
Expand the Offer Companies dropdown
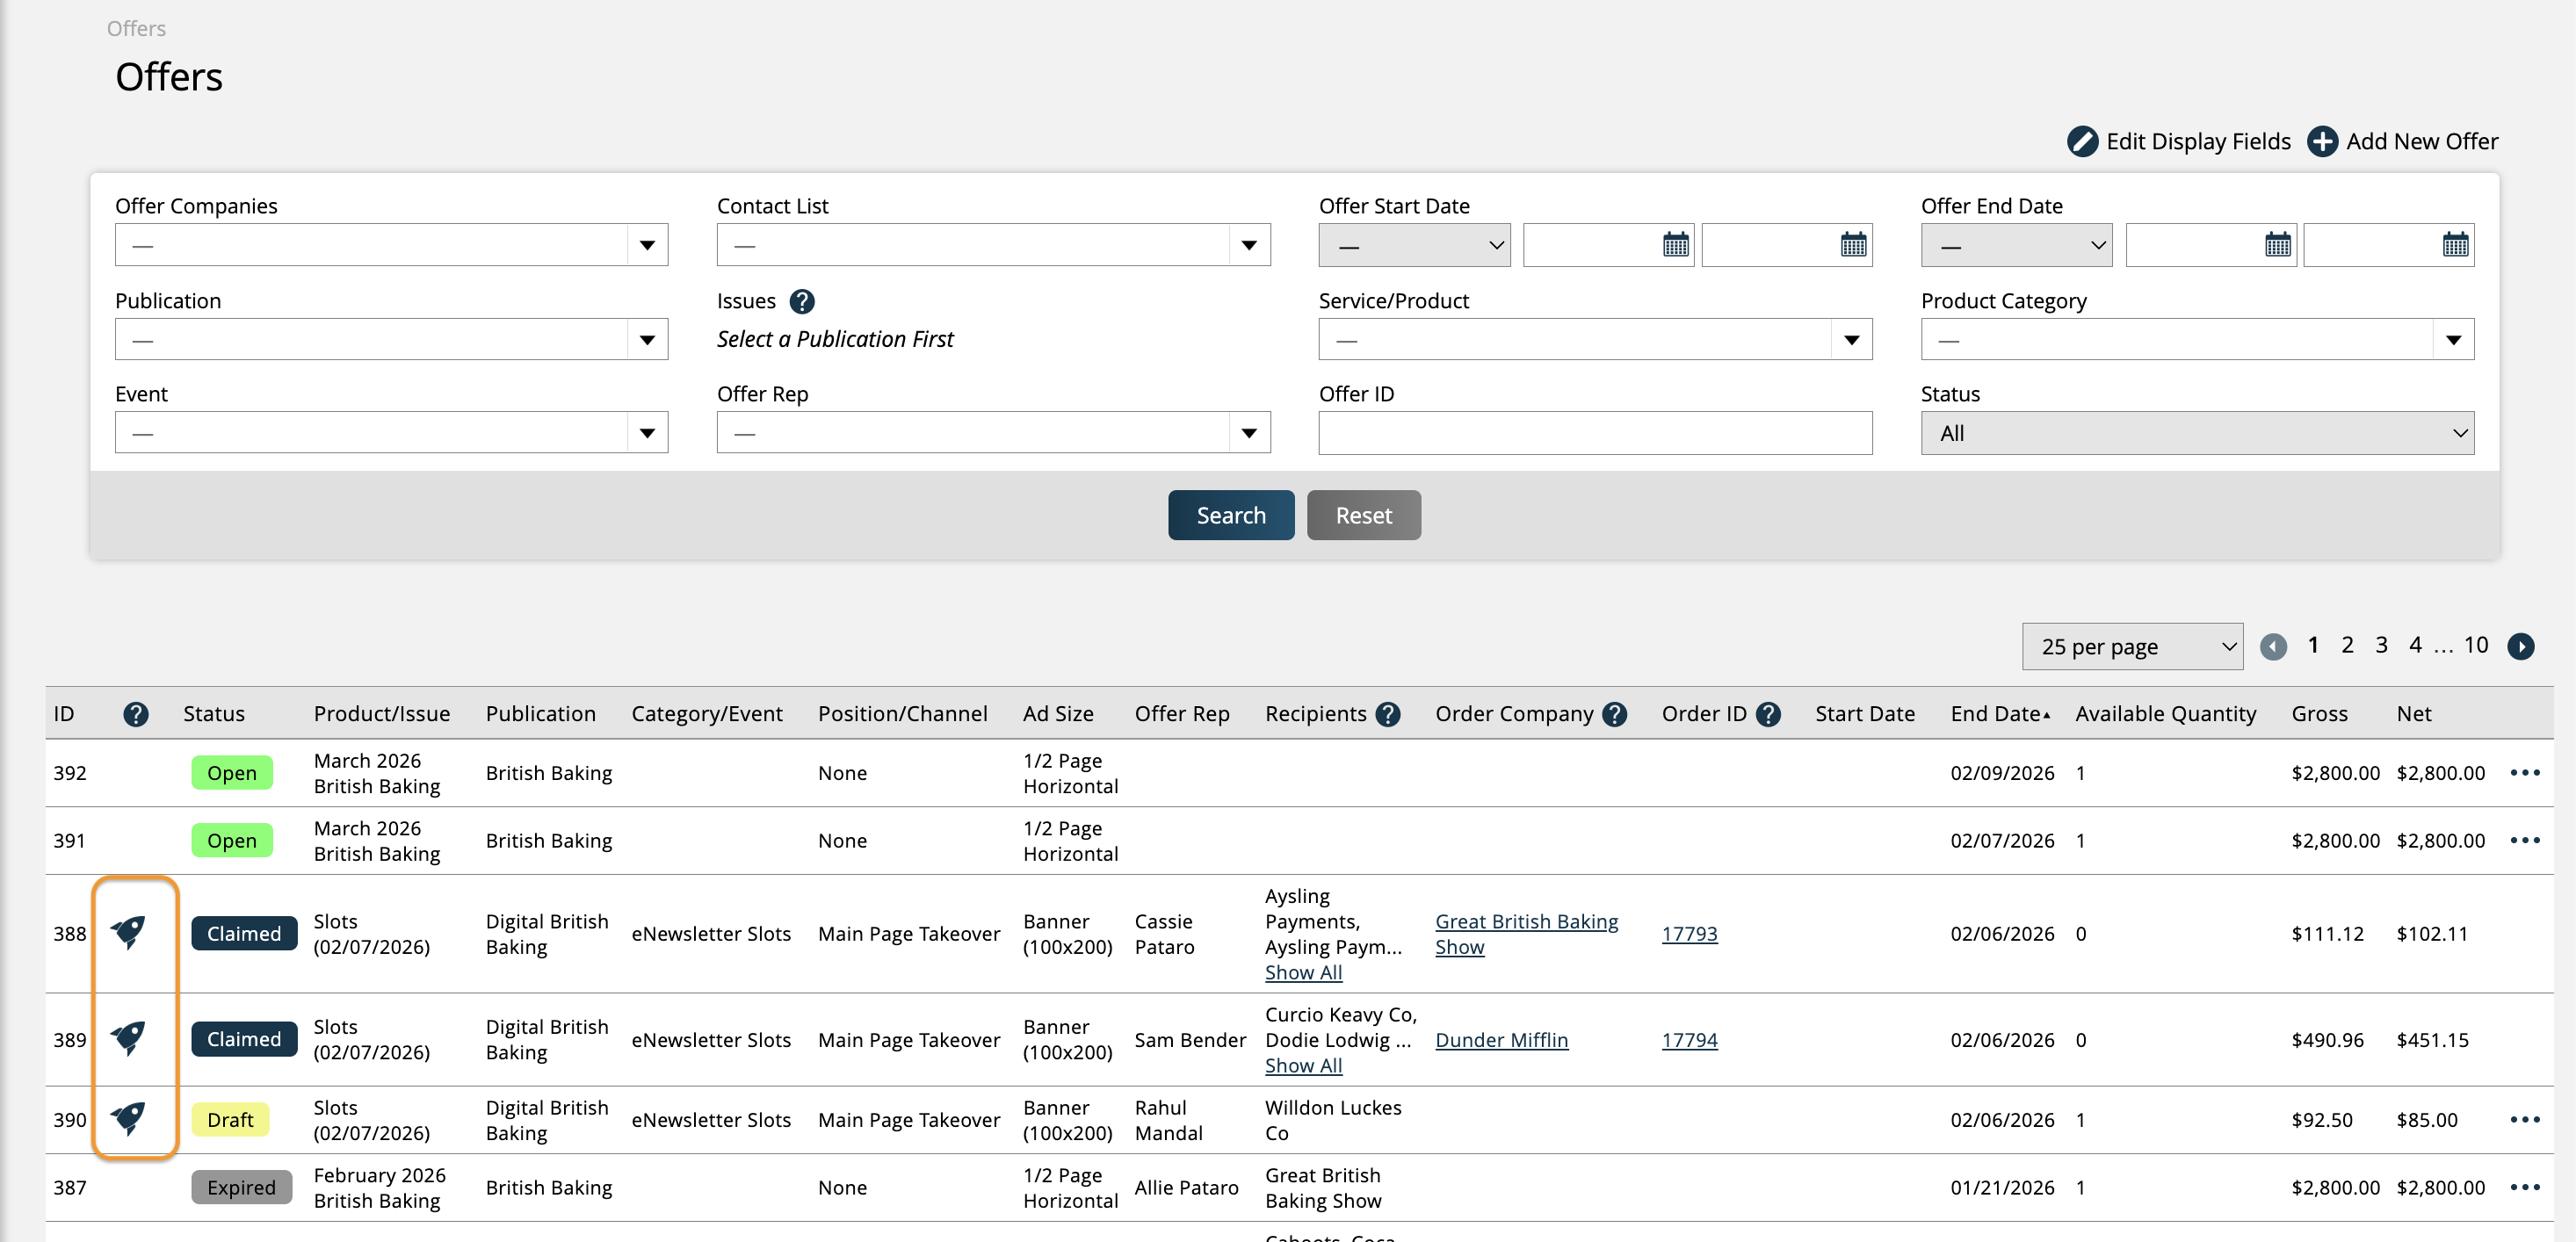coord(647,245)
